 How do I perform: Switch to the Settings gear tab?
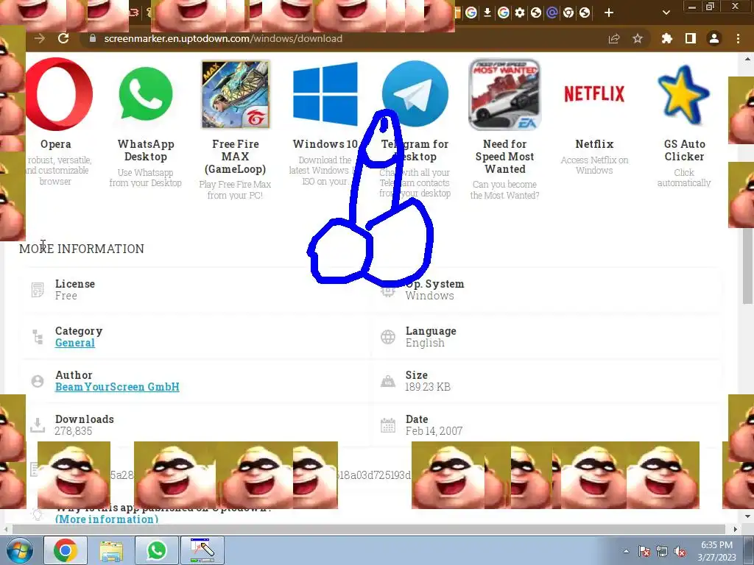click(520, 13)
